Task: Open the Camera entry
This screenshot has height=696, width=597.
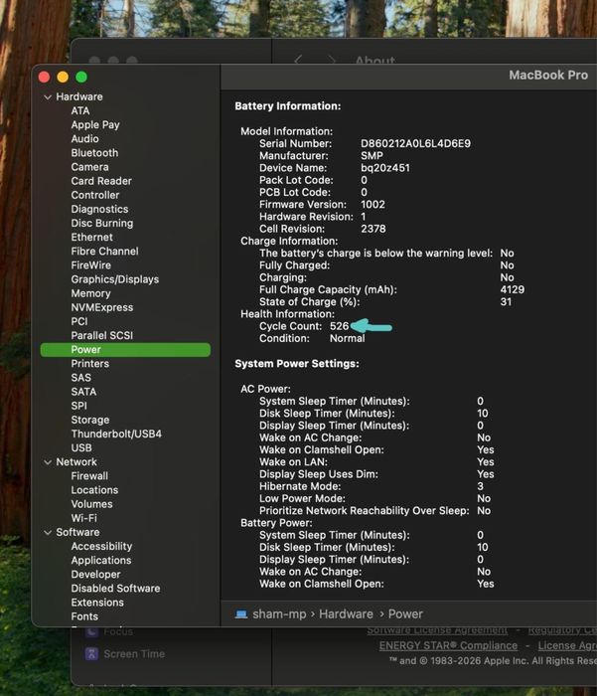Action: (89, 167)
